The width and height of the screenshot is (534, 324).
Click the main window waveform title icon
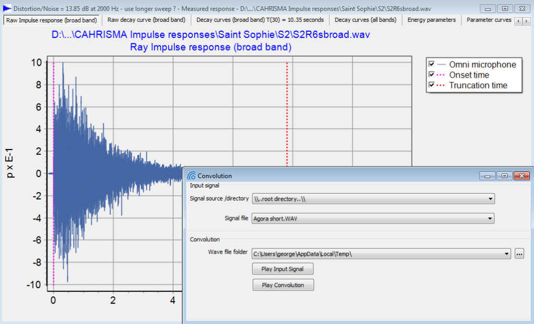point(7,8)
